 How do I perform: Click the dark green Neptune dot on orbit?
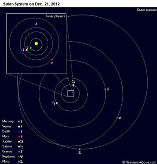[117, 118]
